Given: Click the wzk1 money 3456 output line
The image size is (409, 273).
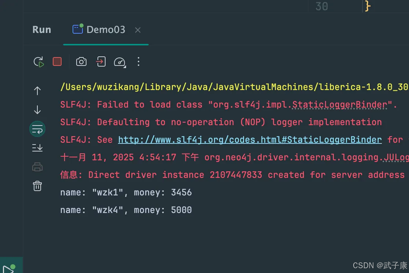Looking at the screenshot, I should [126, 192].
